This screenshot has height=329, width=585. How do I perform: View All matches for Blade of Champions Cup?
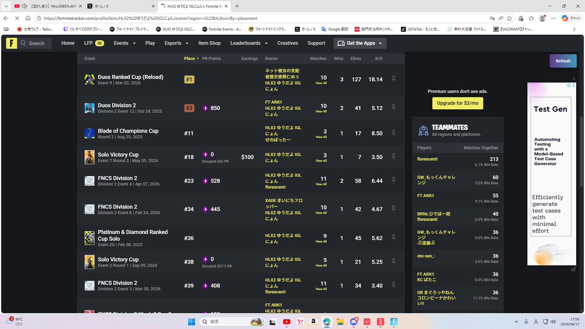pyautogui.click(x=321, y=137)
